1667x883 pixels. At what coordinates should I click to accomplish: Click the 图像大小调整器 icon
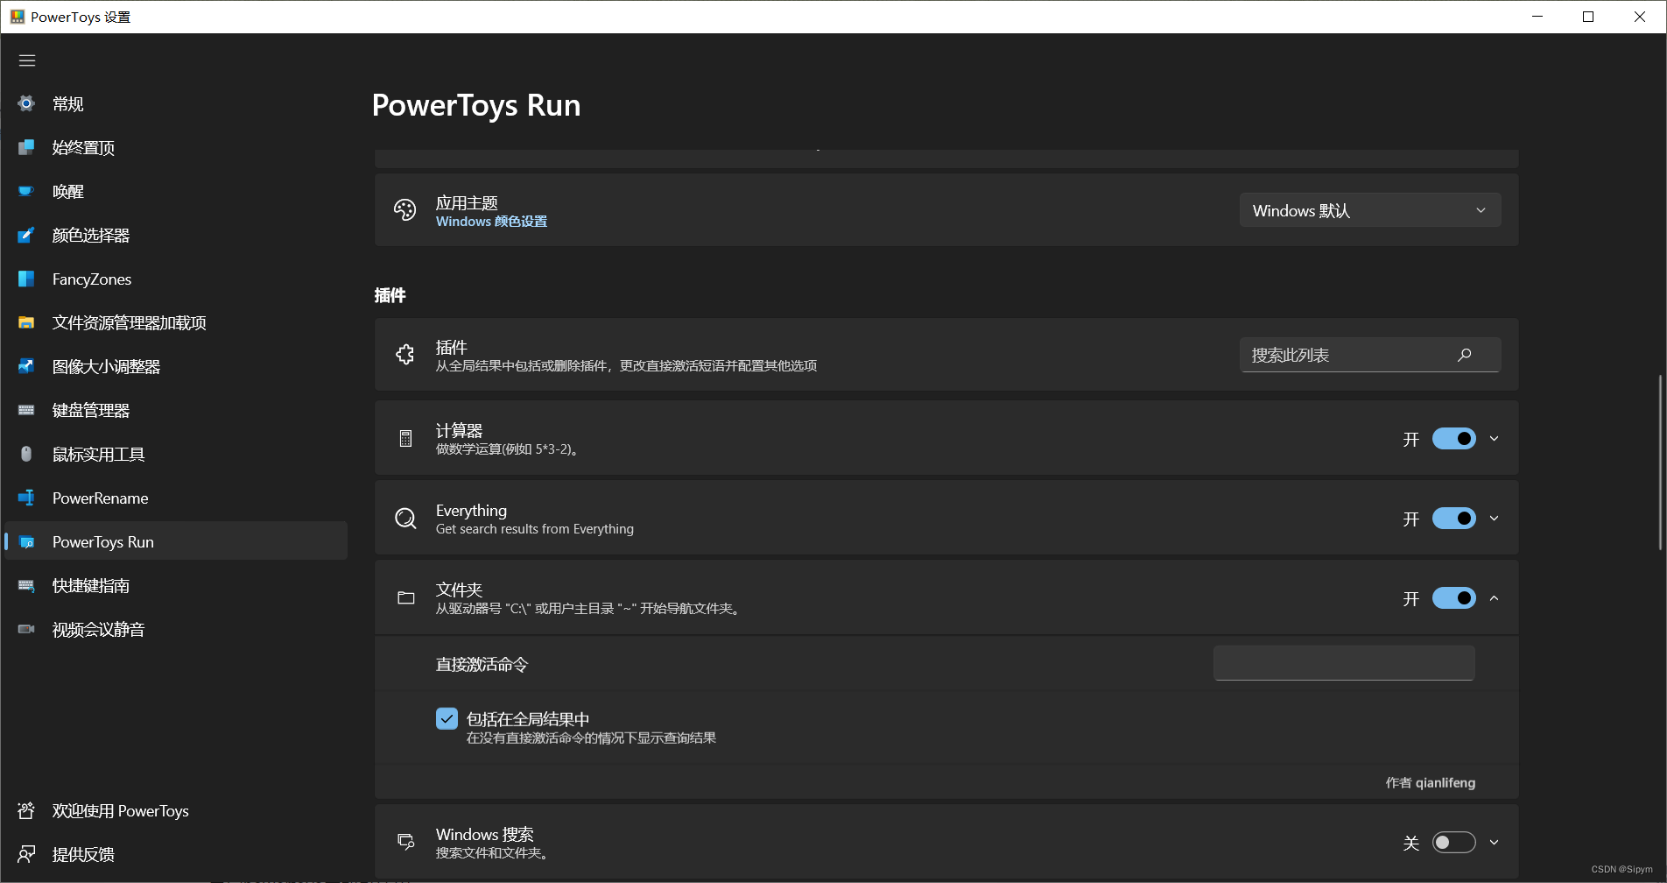[26, 366]
